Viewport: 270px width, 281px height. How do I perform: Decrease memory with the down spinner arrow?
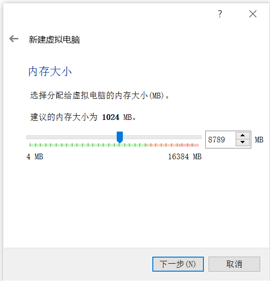click(x=242, y=142)
